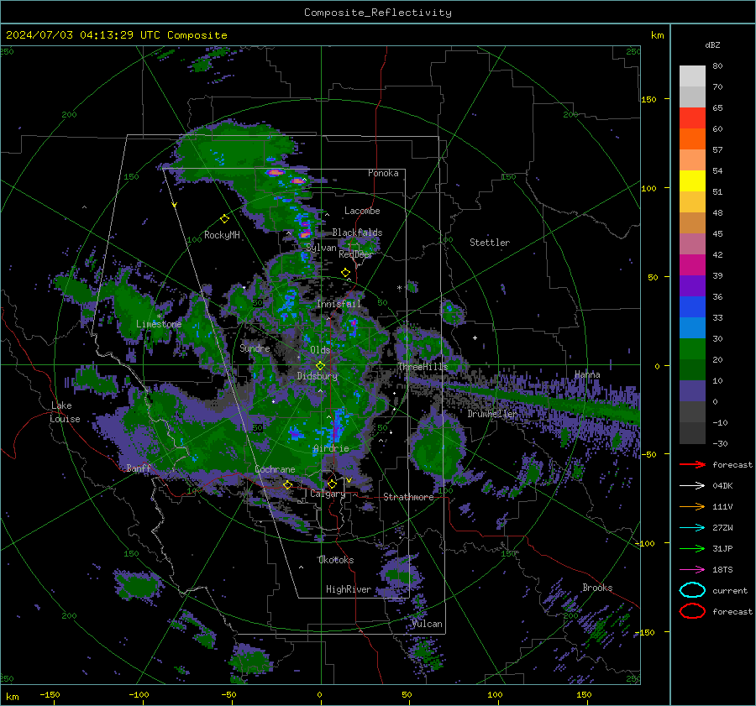Click the yellow diamond marker above Calgary
Viewport: 756px width, 706px height.
pos(332,484)
